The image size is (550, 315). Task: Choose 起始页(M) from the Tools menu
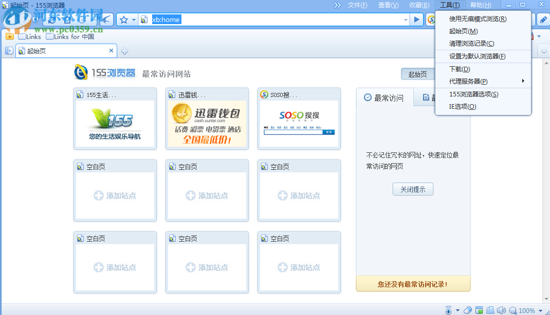pyautogui.click(x=483, y=31)
